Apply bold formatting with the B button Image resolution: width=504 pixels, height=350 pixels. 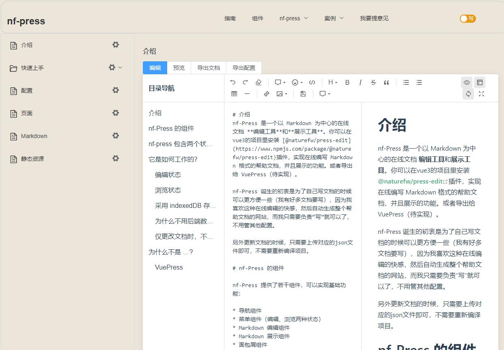[x=347, y=82]
